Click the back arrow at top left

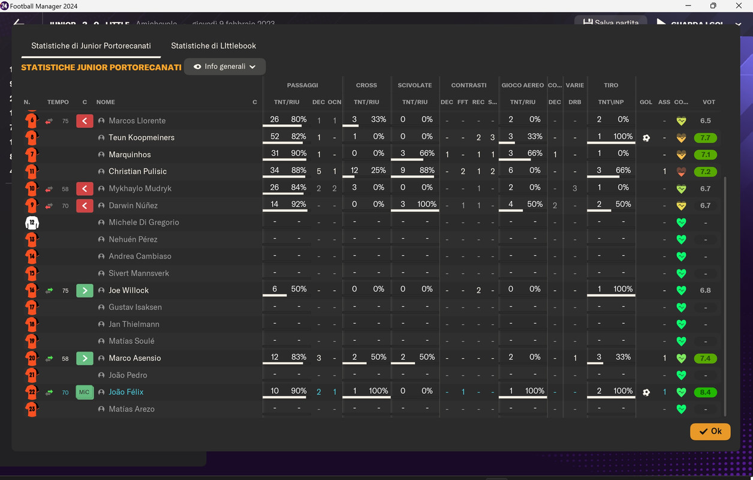[19, 23]
